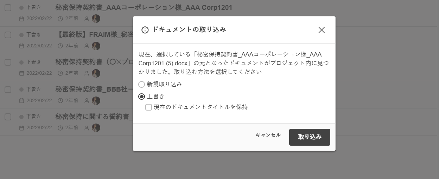The height and width of the screenshot is (179, 439).
Task: Select the 上書き radio option
Action: pos(142,97)
